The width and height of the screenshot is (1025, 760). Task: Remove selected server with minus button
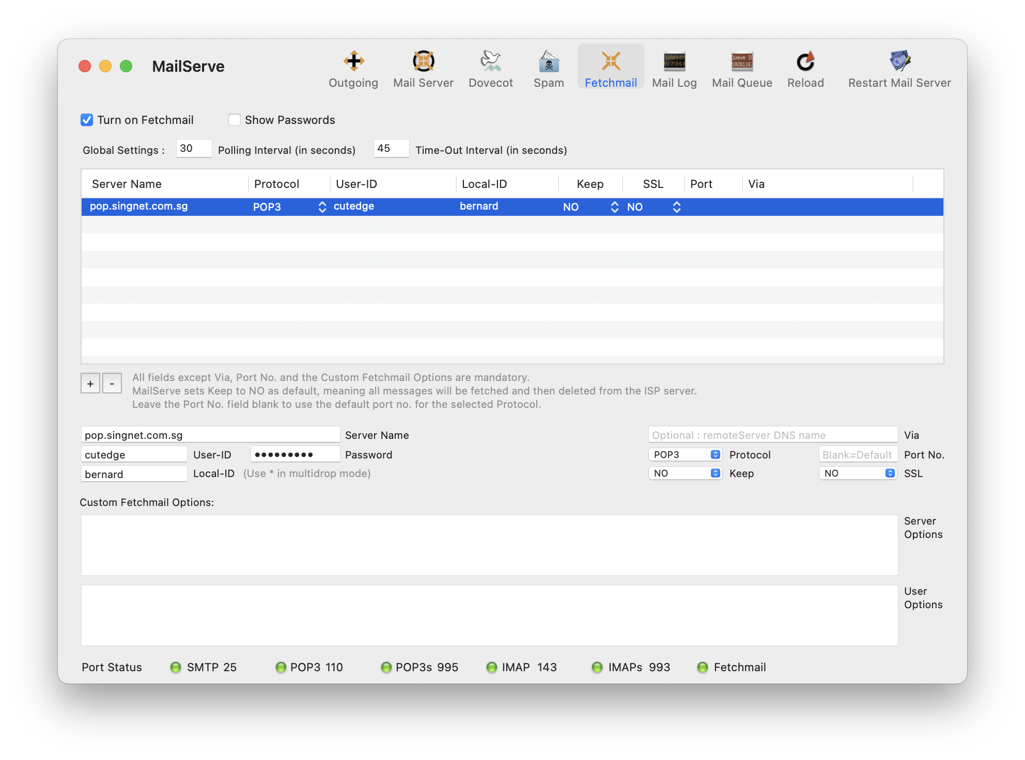[x=112, y=384]
